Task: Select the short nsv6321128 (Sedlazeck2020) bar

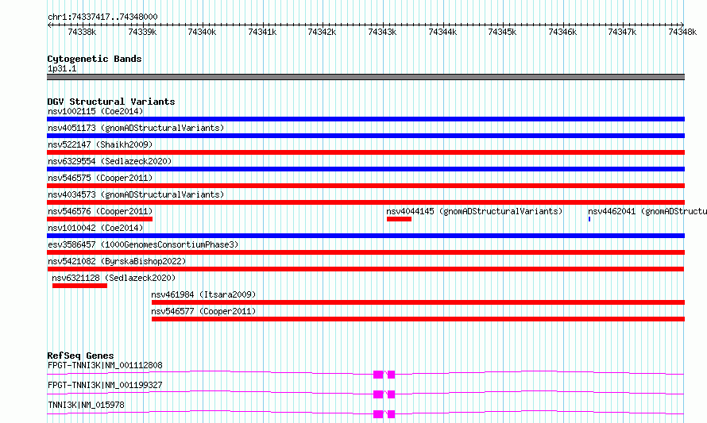Action: coord(79,286)
